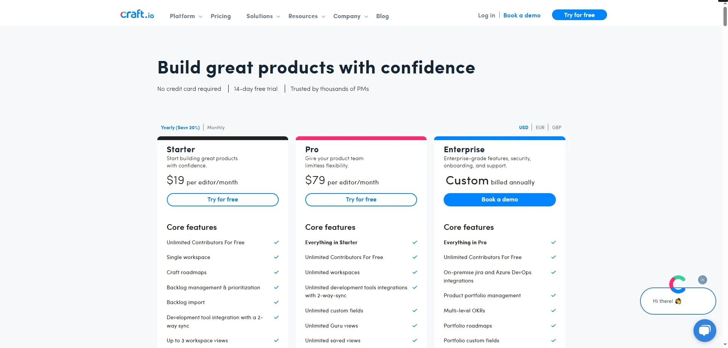Screen dimensions: 728x348
Task: Click checkmark beside Portfolio roadmaps
Action: pos(554,326)
